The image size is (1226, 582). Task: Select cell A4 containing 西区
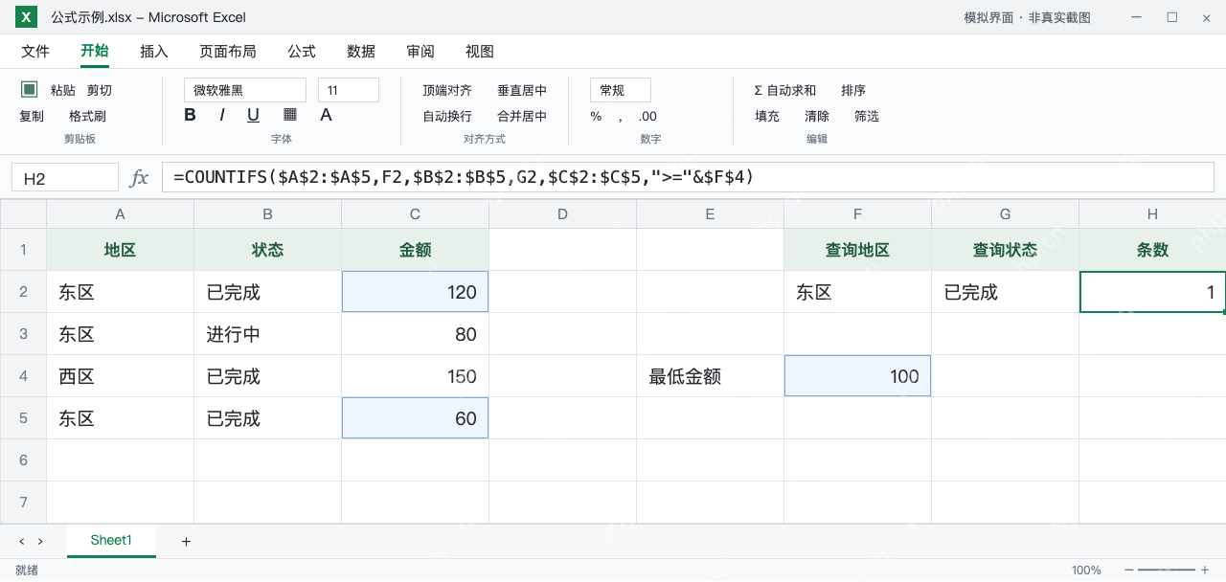click(x=121, y=376)
